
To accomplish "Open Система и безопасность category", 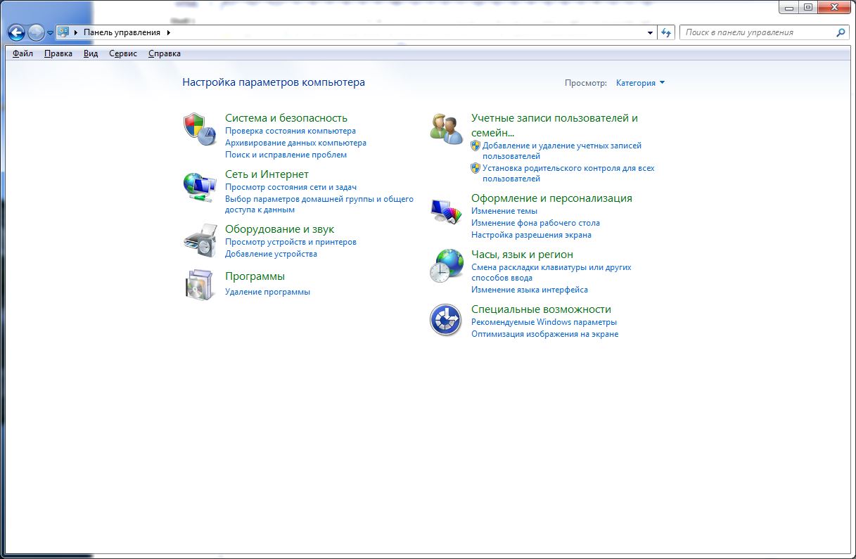I will pos(286,118).
